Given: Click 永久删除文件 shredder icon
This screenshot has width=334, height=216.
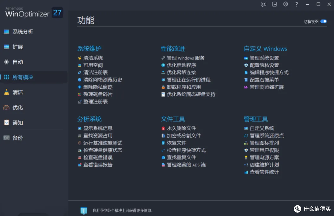Looking at the screenshot, I should 163,128.
